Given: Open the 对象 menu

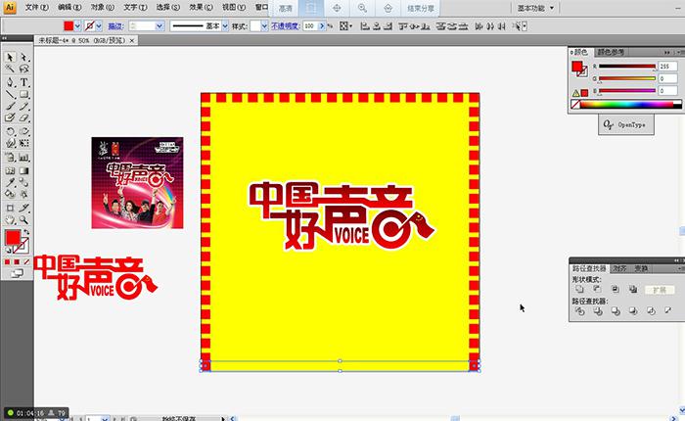Looking at the screenshot, I should click(x=102, y=8).
